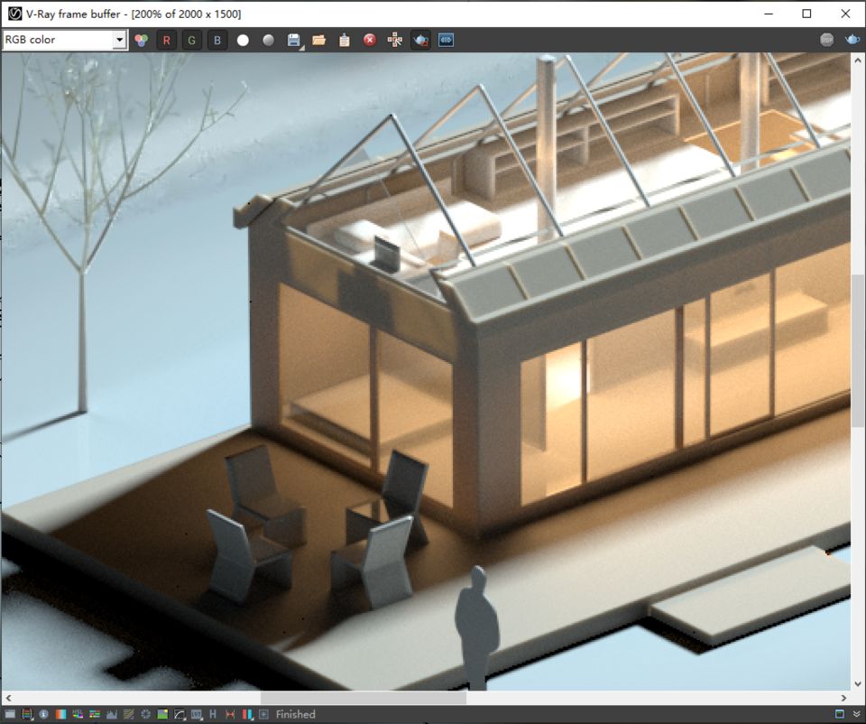Load image using the folder icon
Screen dimensions: 866x724
tap(318, 40)
